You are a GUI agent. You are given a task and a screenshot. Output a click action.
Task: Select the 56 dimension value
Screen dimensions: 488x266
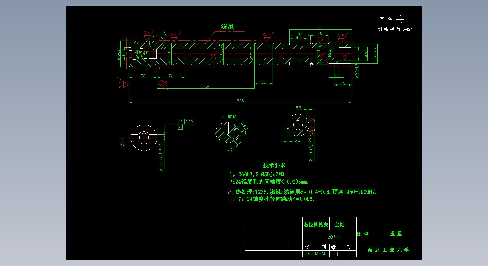[x=263, y=82]
